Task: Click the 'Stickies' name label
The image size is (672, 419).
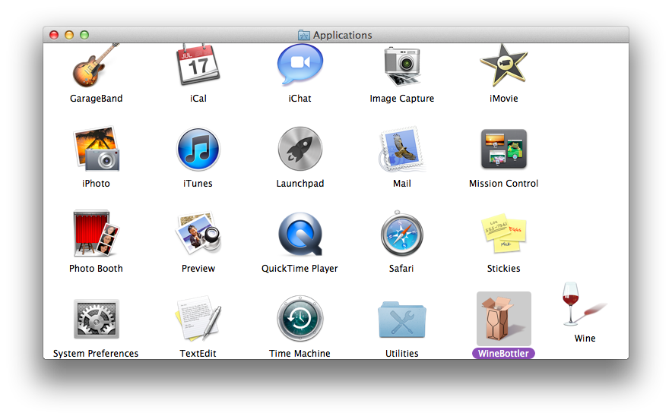Action: coord(503,269)
